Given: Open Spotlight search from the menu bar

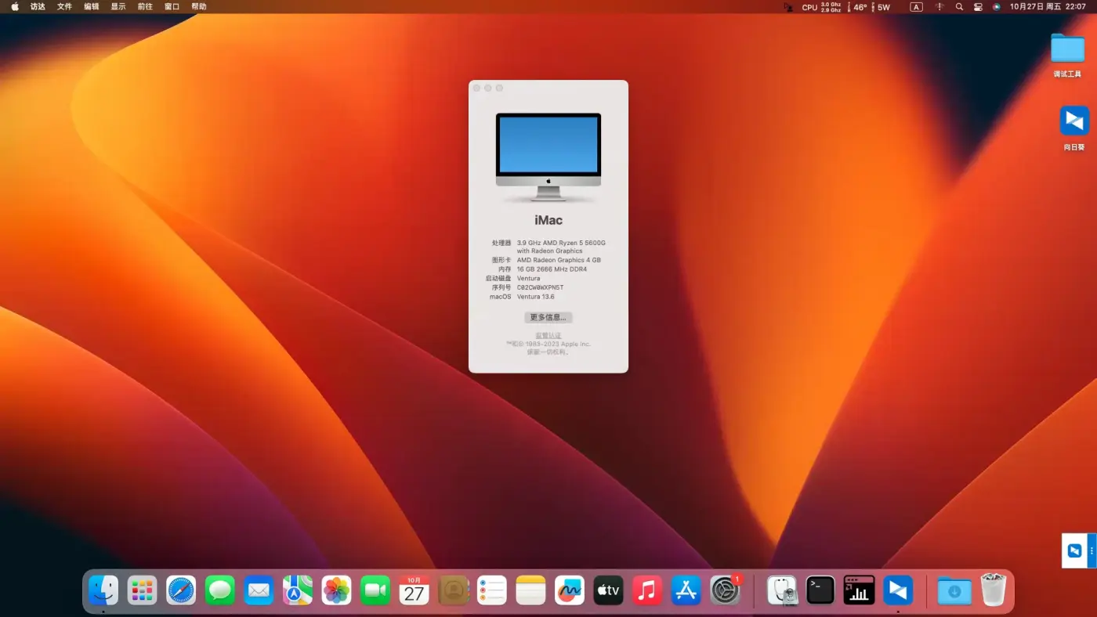Looking at the screenshot, I should 959,6.
